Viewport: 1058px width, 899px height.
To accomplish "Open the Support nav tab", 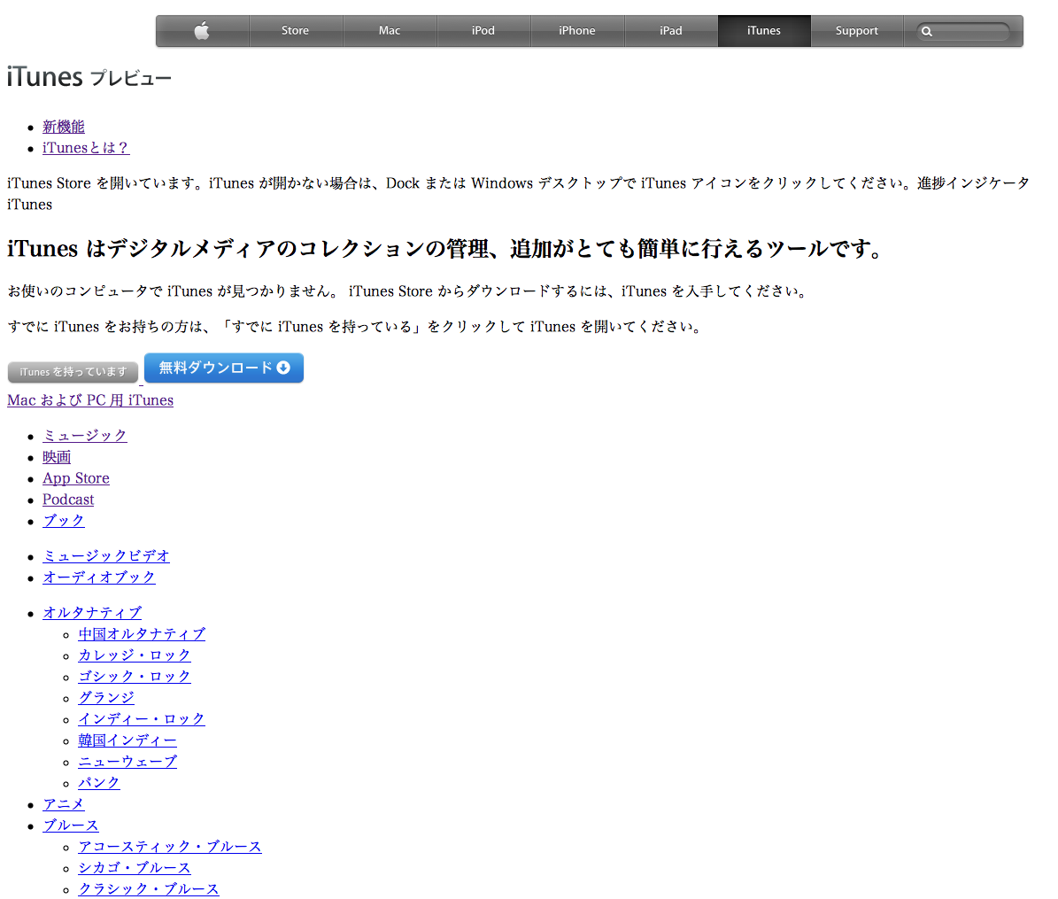I will click(857, 31).
